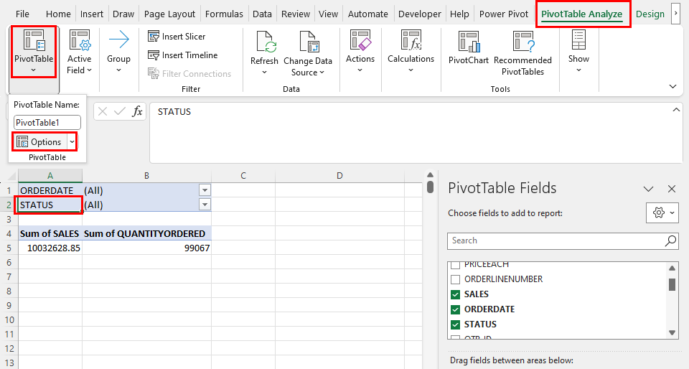This screenshot has width=689, height=369.
Task: Insert a PivotChart
Action: (469, 48)
